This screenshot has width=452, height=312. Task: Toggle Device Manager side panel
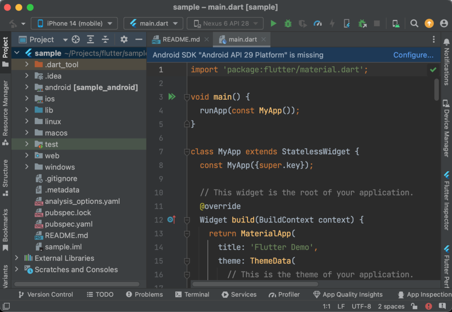pyautogui.click(x=446, y=128)
